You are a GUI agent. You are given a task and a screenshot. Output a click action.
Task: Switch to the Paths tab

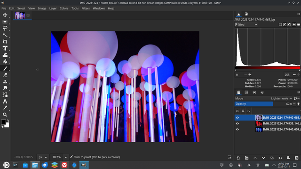(x=254, y=92)
